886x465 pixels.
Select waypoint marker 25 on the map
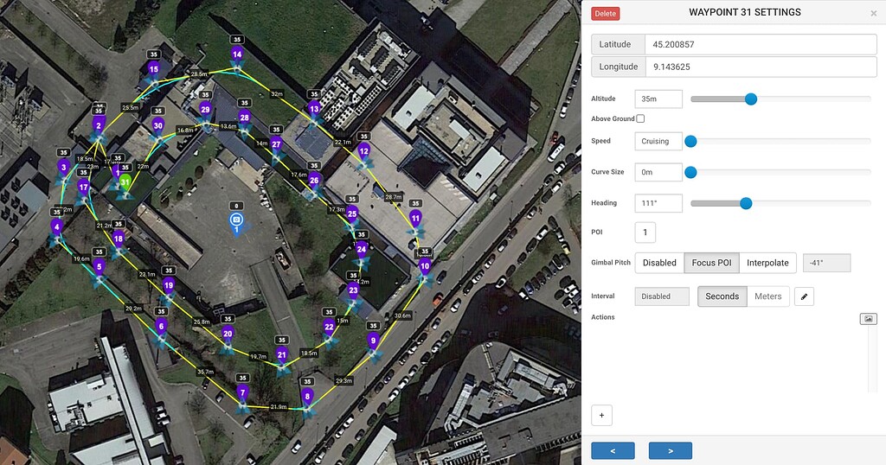point(352,214)
